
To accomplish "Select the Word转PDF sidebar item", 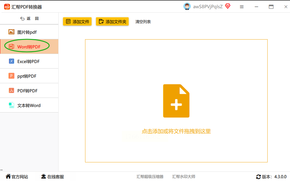I will click(29, 47).
